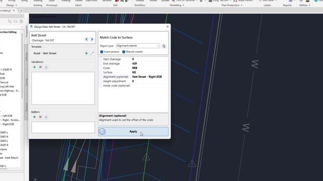Click Road - Ilett Street template name
Image resolution: width=323 pixels, height=181 pixels.
(x=45, y=53)
